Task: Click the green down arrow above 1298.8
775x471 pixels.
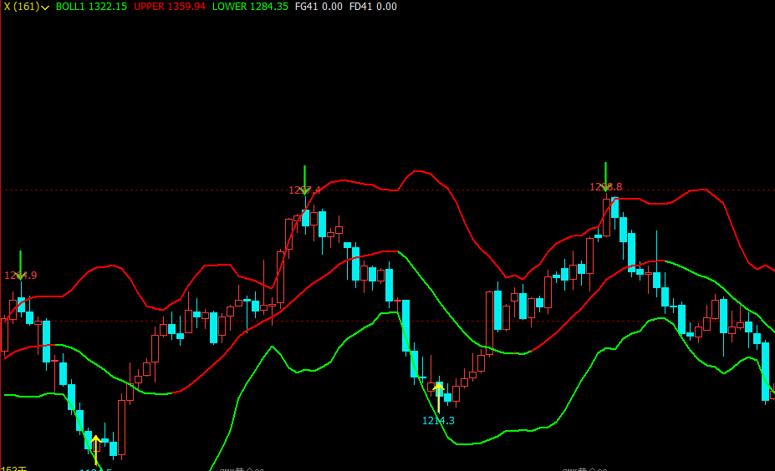Action: (605, 177)
